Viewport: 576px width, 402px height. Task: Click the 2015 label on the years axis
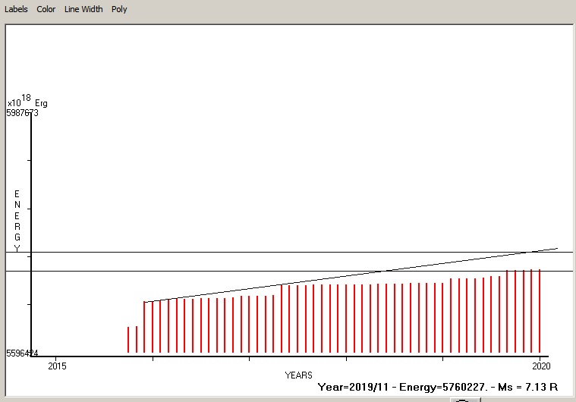coord(57,366)
